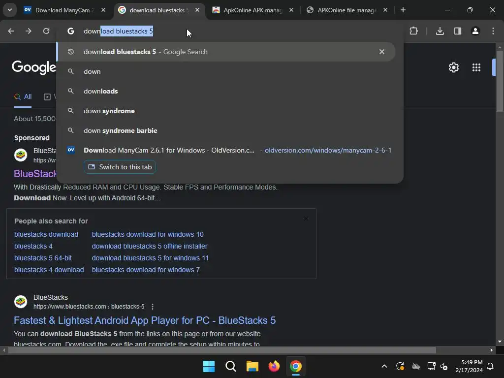Open Chrome downloads tray icon
The height and width of the screenshot is (378, 504).
(x=440, y=31)
